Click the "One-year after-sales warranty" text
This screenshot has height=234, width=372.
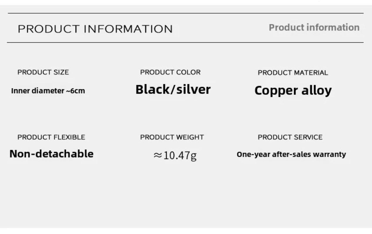291,154
